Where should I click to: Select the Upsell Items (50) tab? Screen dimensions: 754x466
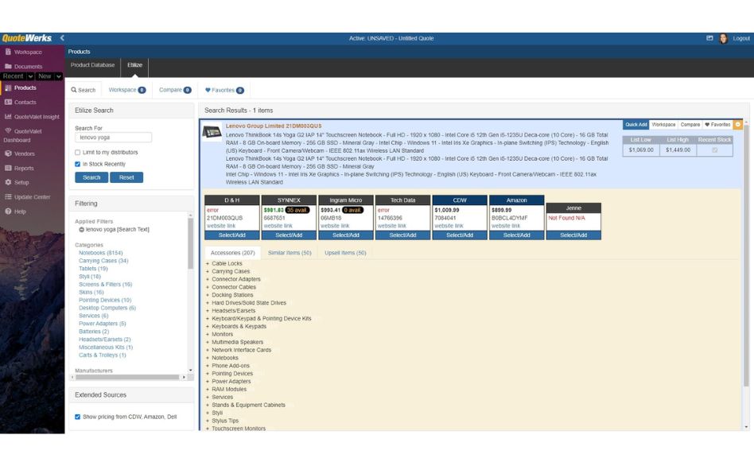(345, 253)
